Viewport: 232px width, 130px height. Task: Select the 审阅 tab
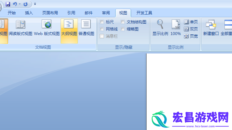(106, 13)
